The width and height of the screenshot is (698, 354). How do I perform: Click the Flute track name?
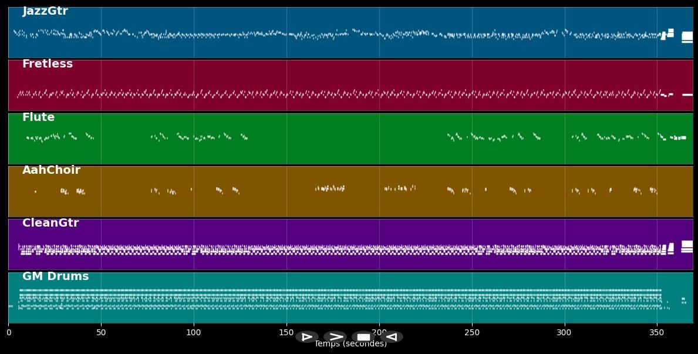[38, 117]
